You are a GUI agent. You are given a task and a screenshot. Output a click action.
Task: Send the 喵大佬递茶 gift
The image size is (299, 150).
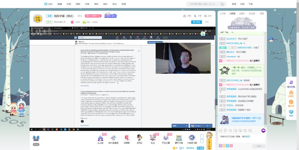click(x=114, y=139)
